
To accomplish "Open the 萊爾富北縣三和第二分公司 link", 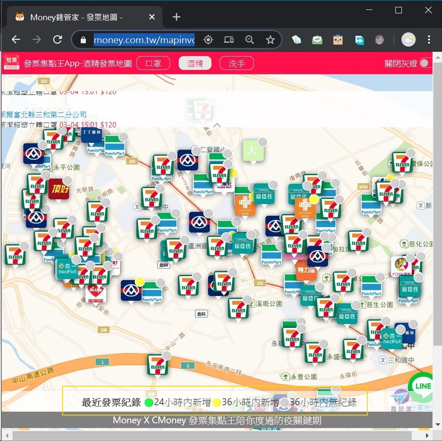I will click(x=44, y=114).
